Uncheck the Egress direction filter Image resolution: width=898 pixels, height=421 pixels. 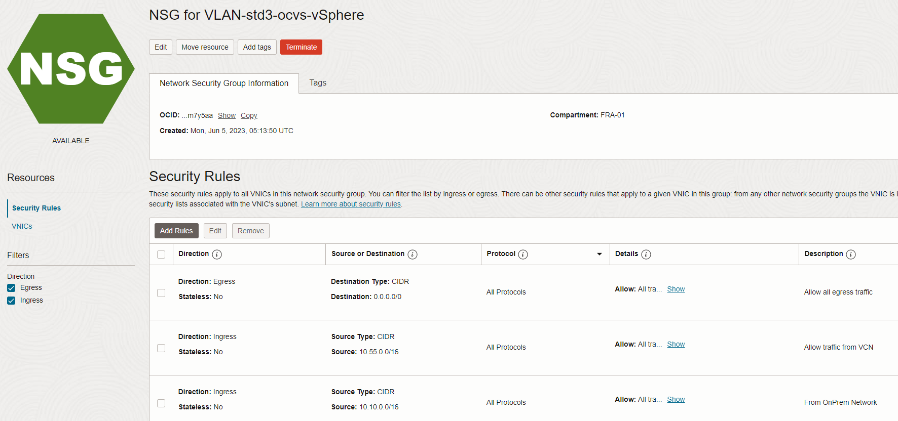coord(11,288)
